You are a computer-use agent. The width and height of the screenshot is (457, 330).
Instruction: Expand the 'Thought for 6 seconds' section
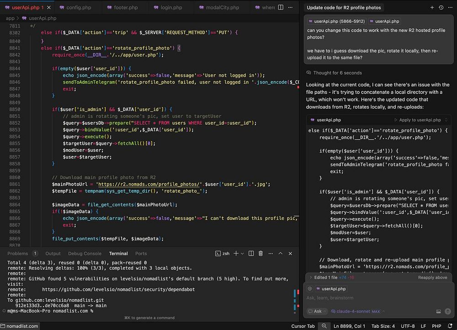tap(334, 73)
